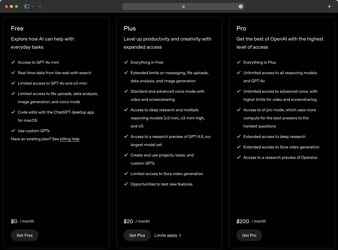338x250 pixels.
Task: Click the Get Free button
Action: pos(24,235)
